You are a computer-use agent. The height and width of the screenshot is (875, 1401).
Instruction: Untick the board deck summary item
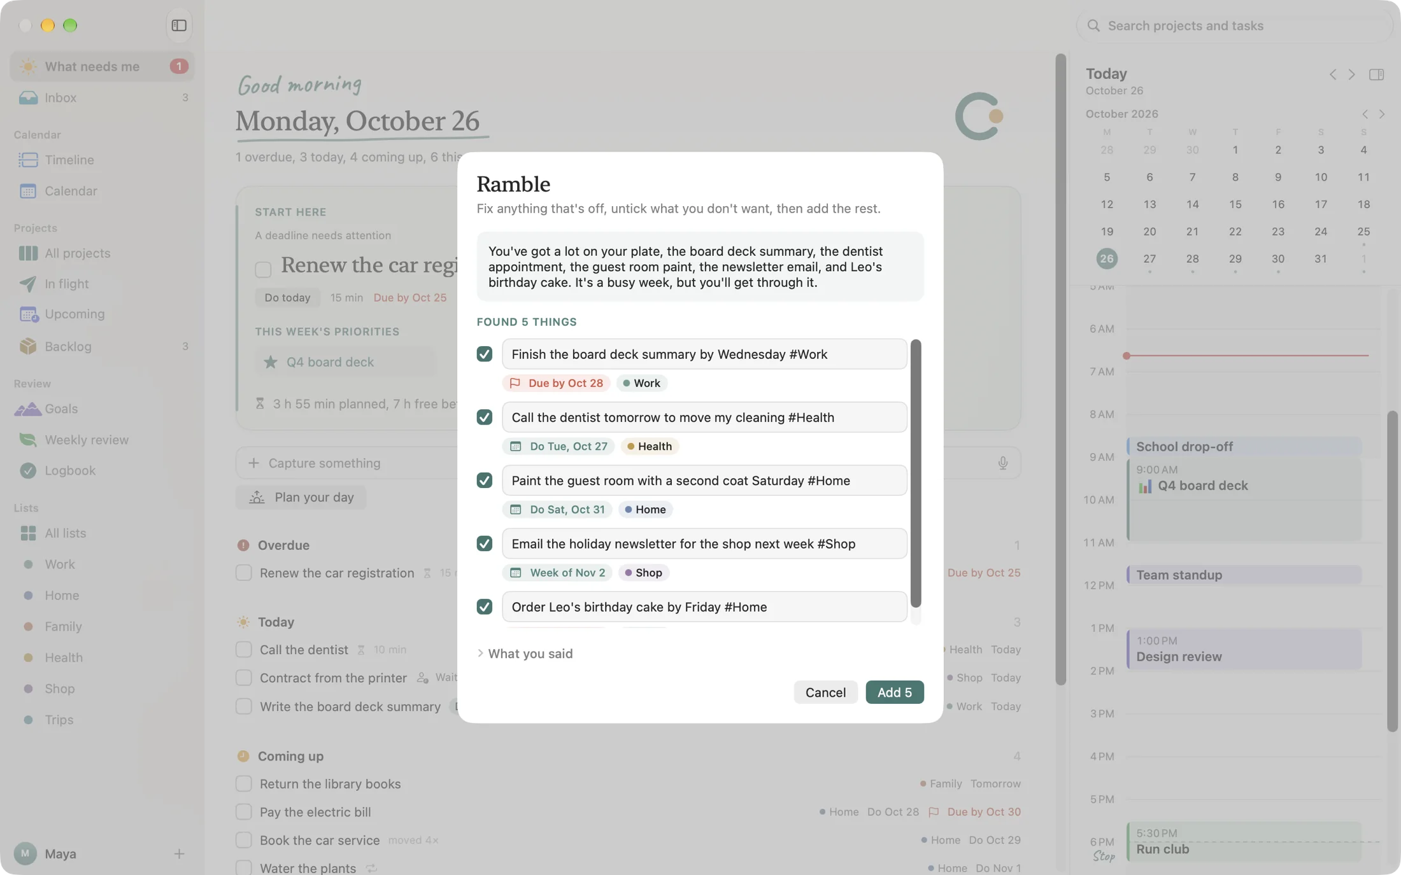point(485,354)
